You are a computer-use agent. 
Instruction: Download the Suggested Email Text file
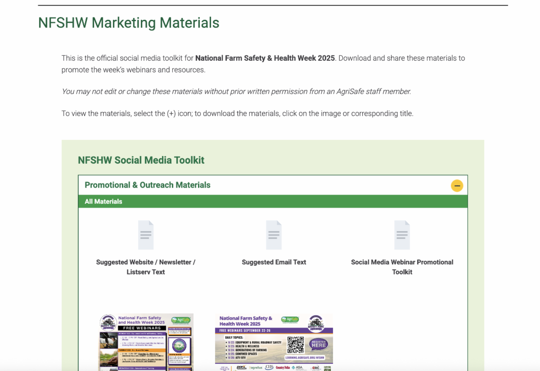coord(274,262)
